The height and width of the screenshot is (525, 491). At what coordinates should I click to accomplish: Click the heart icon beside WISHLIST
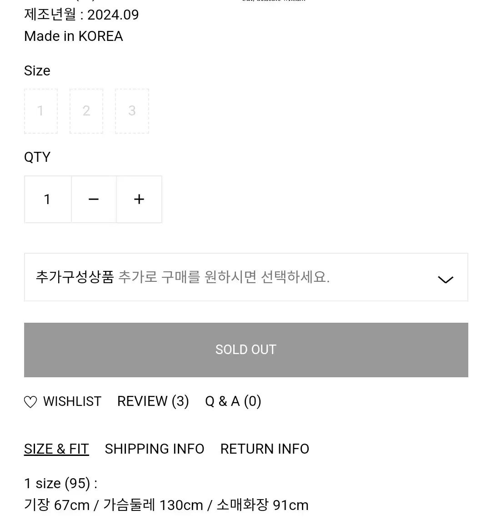(30, 402)
